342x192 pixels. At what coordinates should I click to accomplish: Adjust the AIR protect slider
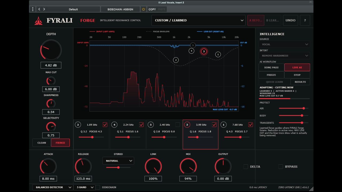coord(294,108)
